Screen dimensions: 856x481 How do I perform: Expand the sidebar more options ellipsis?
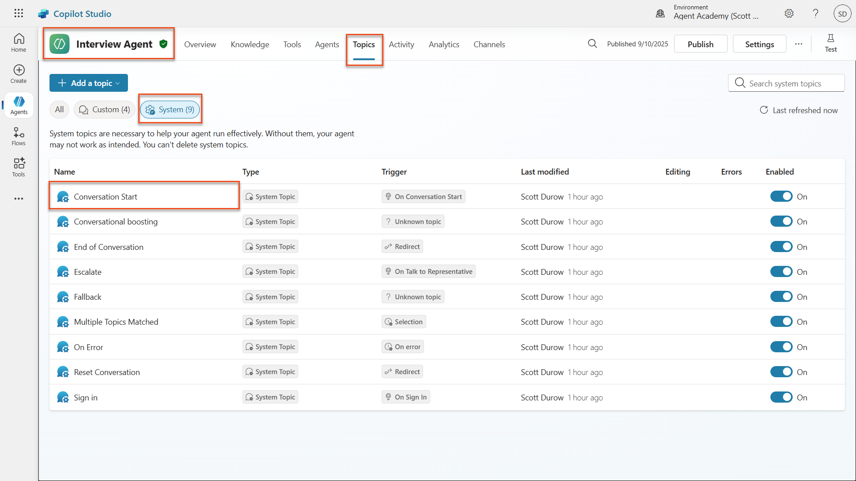click(x=19, y=199)
